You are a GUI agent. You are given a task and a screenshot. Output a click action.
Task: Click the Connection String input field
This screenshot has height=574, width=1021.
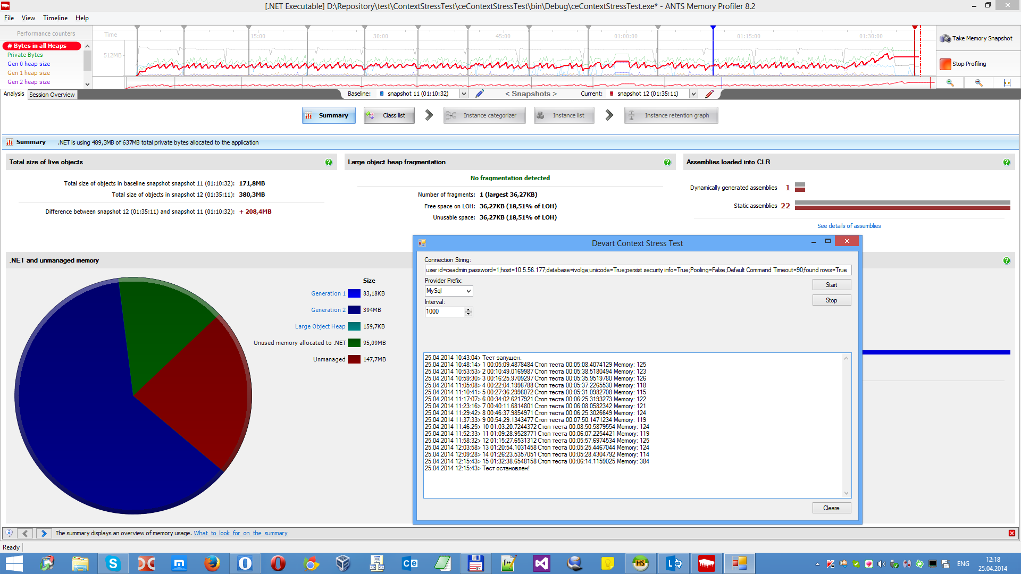tap(638, 270)
